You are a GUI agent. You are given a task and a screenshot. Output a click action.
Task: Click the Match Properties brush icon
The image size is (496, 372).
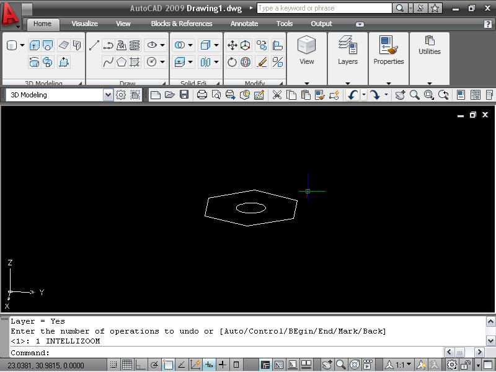pos(320,95)
